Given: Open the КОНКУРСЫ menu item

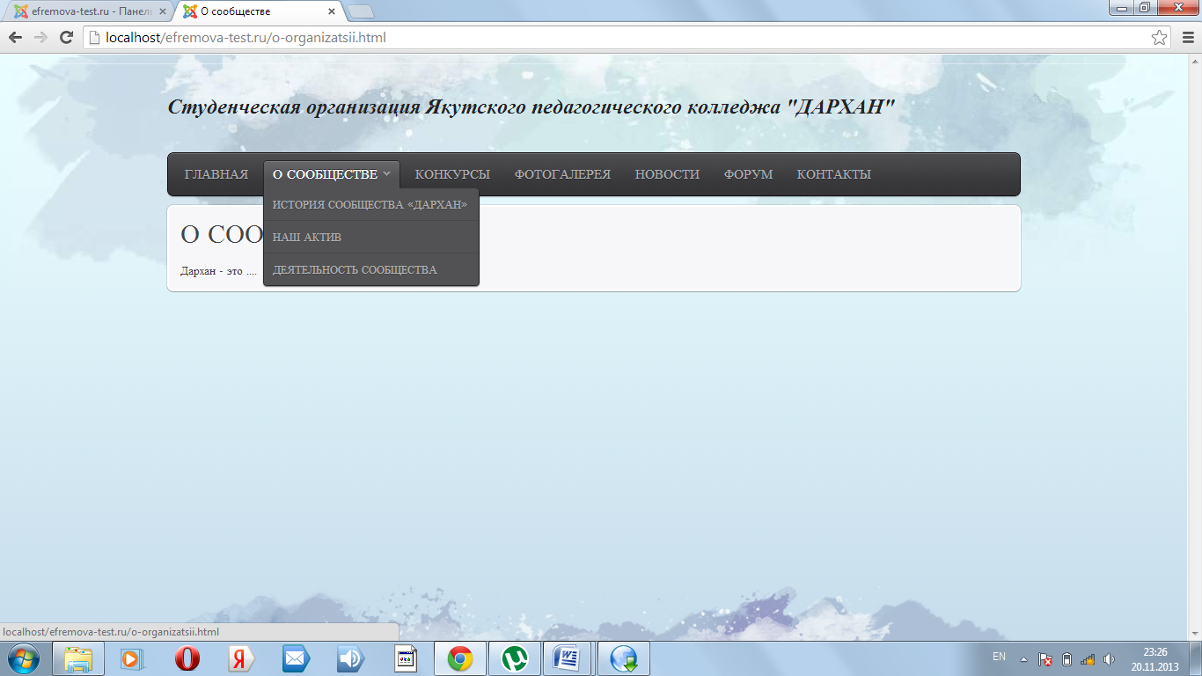Looking at the screenshot, I should 452,174.
